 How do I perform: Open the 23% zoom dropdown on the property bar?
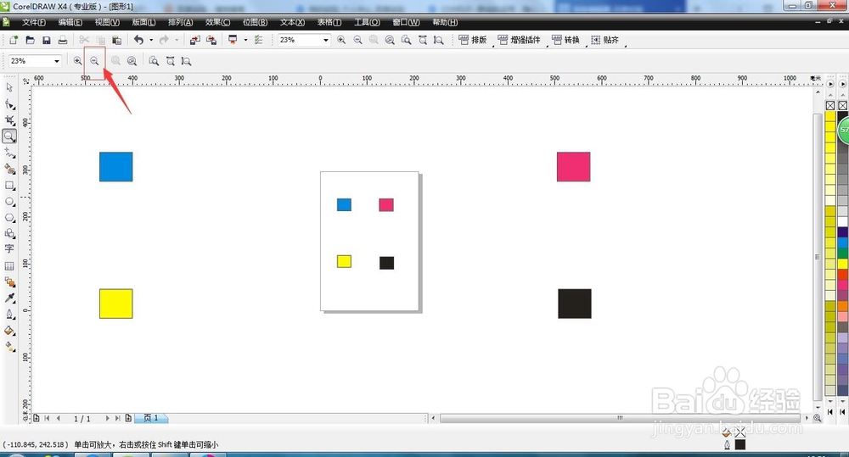(56, 61)
